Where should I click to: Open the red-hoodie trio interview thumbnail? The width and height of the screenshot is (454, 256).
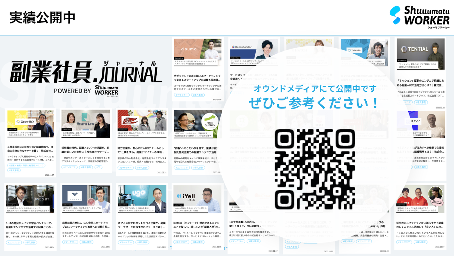pyautogui.click(x=421, y=199)
